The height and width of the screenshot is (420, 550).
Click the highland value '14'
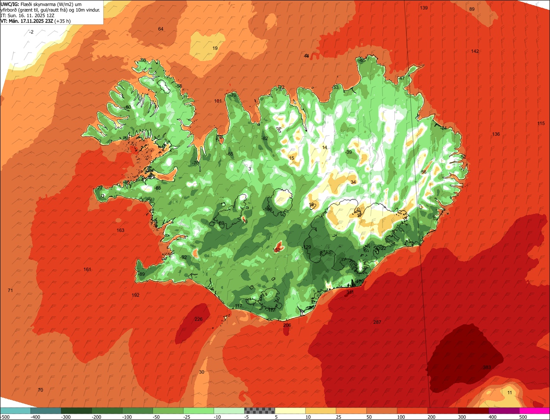point(324,147)
